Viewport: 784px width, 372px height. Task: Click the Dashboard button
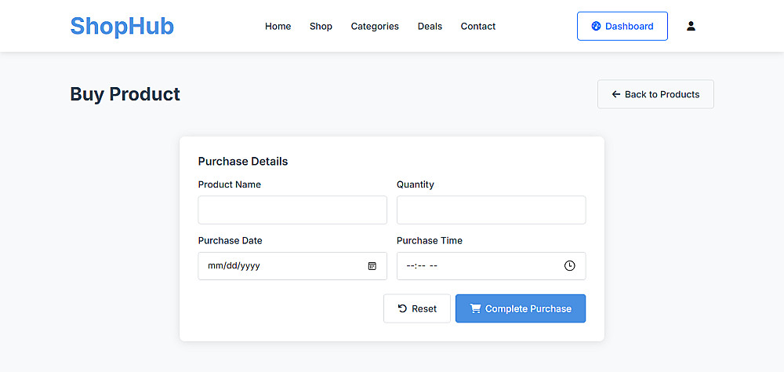[622, 26]
